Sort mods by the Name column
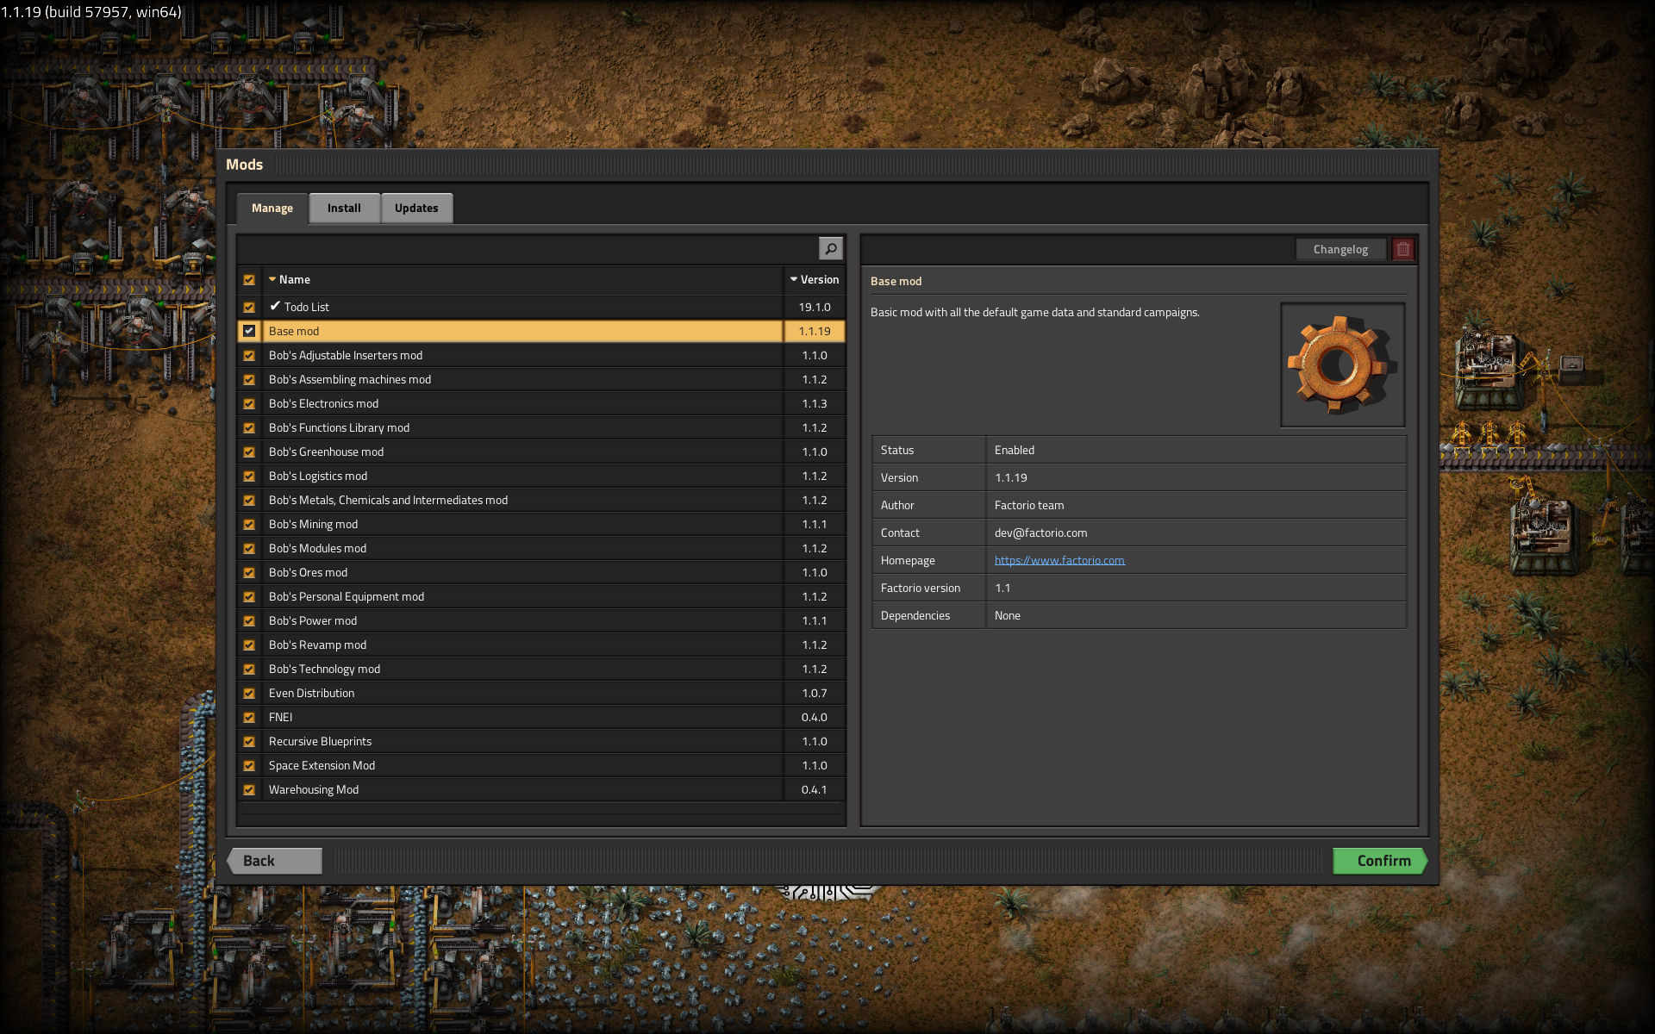Screen dimensions: 1655x1034 click(x=294, y=280)
